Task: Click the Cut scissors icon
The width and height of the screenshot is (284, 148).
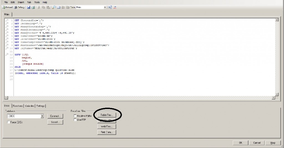Action: coord(39,7)
